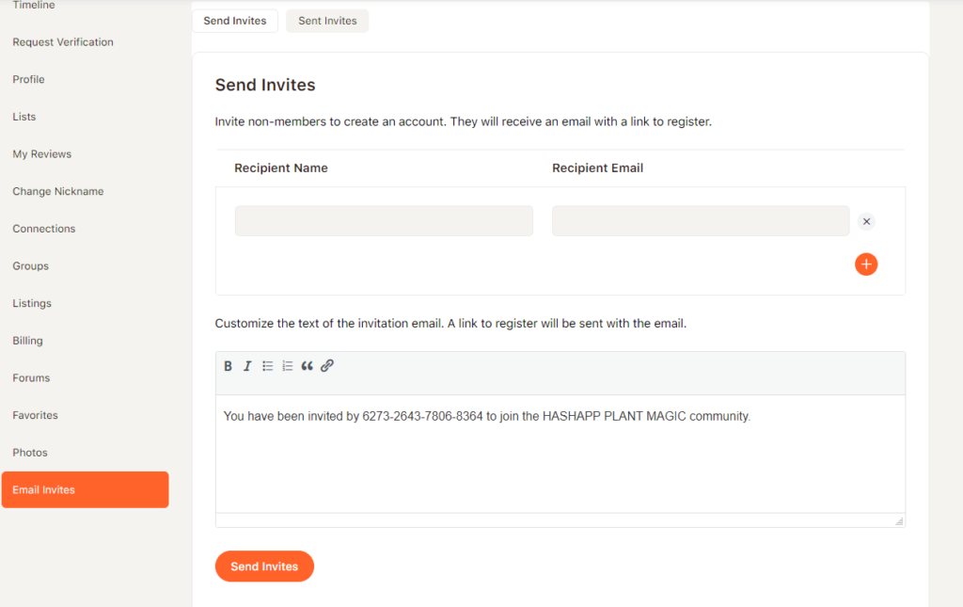963x607 pixels.
Task: Apply bold formatting in editor toolbar
Action: point(228,366)
